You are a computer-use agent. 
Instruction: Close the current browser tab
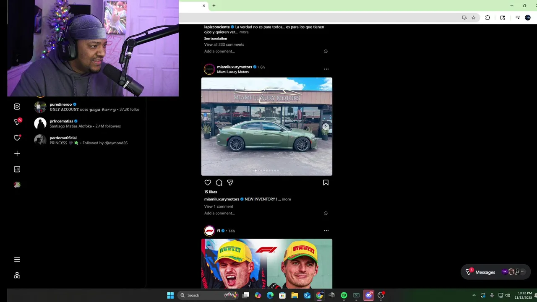pos(204,5)
